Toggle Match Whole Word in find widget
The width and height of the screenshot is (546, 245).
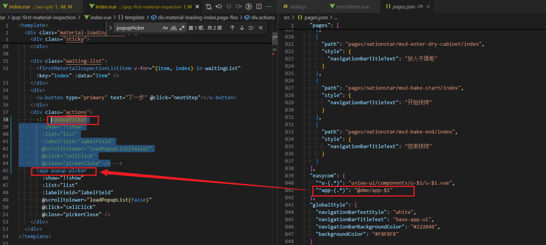click(x=174, y=28)
